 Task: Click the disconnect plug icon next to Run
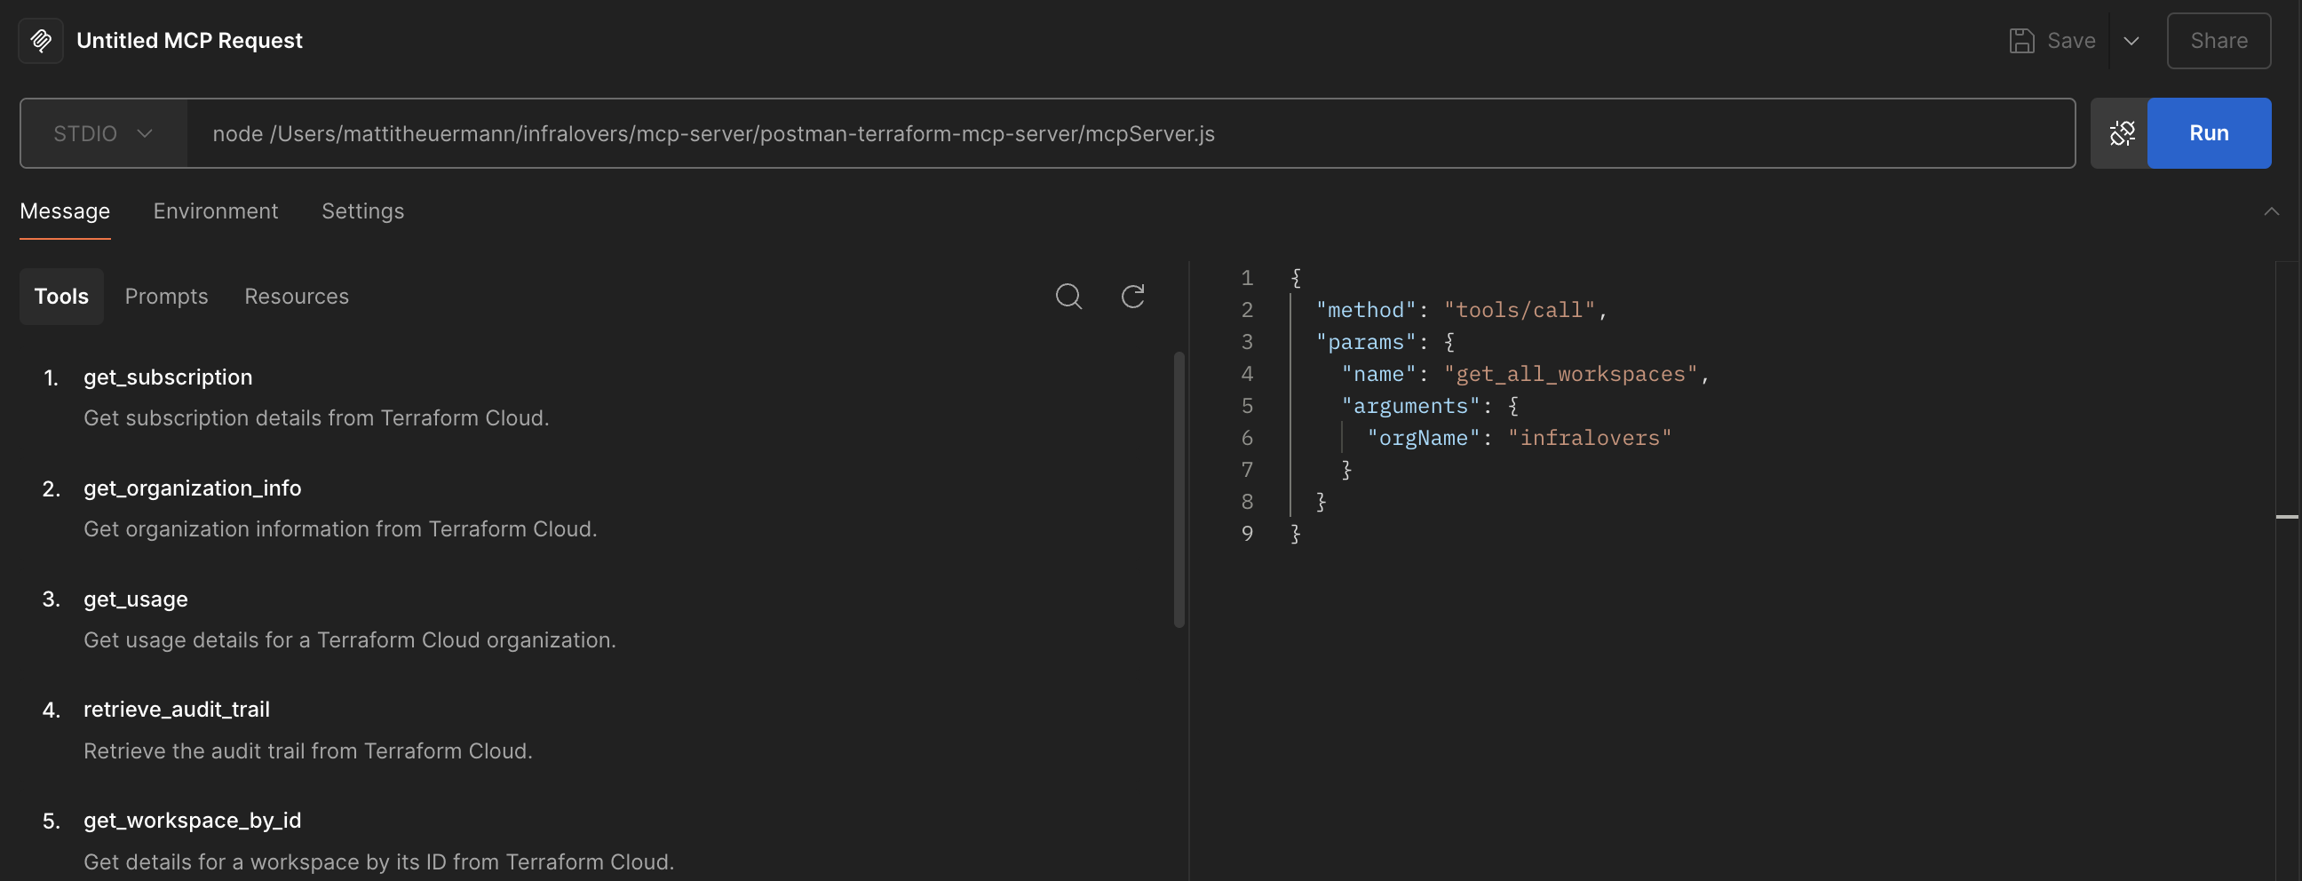point(2121,133)
